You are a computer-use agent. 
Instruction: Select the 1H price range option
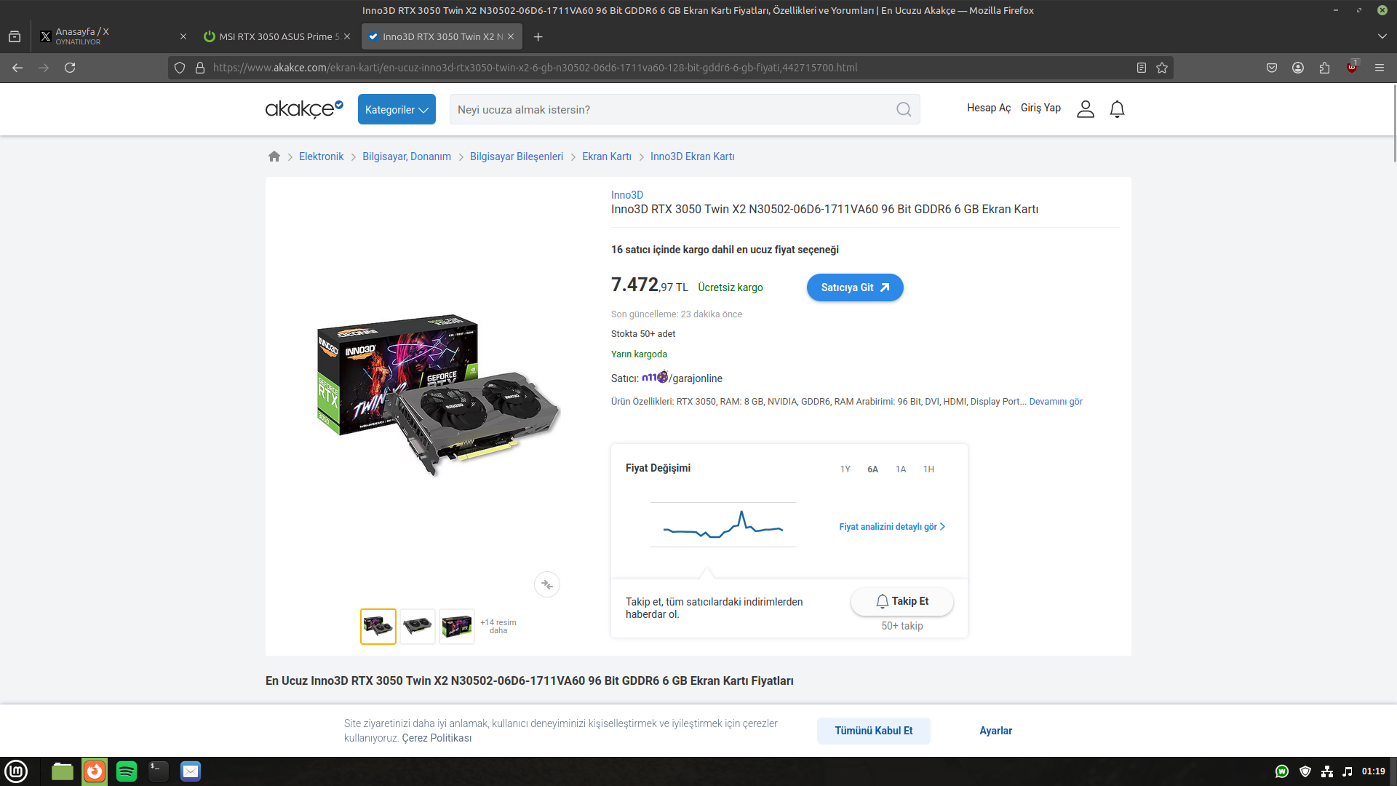[x=928, y=469]
